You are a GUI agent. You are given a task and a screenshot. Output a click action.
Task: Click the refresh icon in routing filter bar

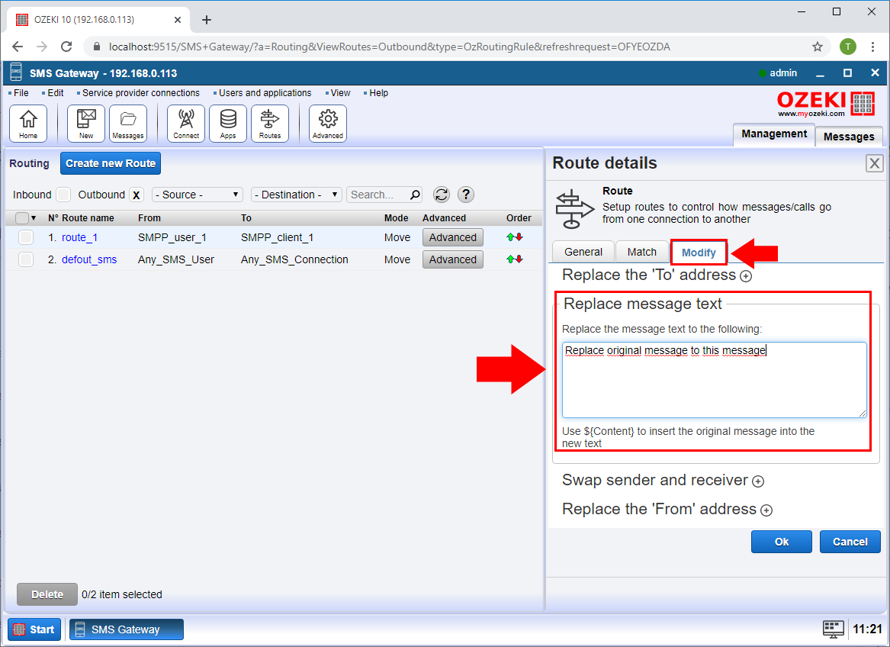(442, 195)
